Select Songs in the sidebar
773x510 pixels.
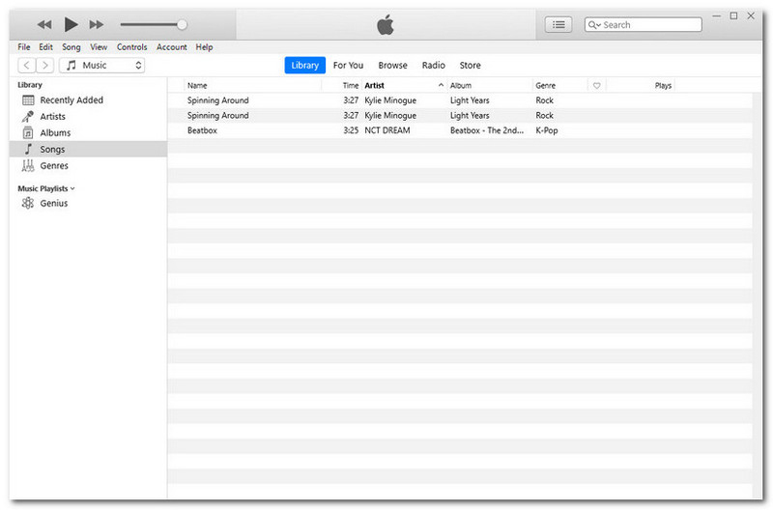tap(88, 149)
